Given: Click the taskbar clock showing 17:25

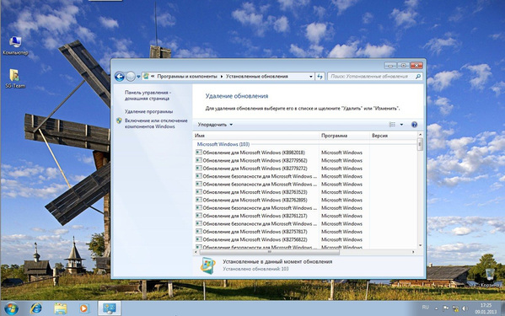Looking at the screenshot, I should 486,308.
